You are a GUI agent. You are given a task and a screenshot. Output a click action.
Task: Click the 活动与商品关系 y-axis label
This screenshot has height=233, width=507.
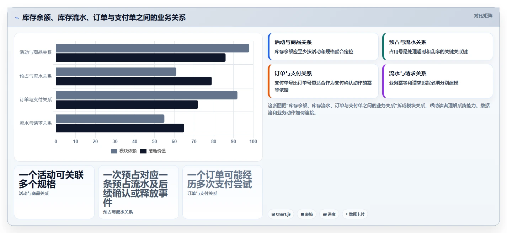tap(36, 53)
